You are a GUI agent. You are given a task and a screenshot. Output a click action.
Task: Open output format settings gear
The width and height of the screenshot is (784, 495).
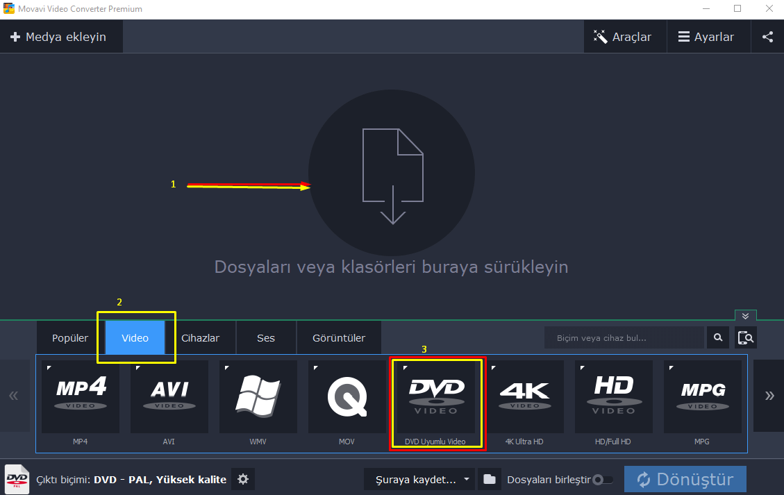coord(242,479)
